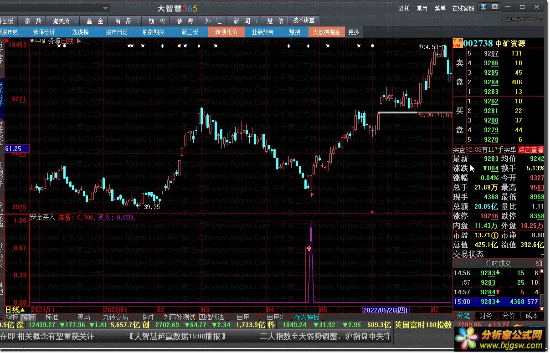Open the 期权 toolbar section

coord(157,21)
